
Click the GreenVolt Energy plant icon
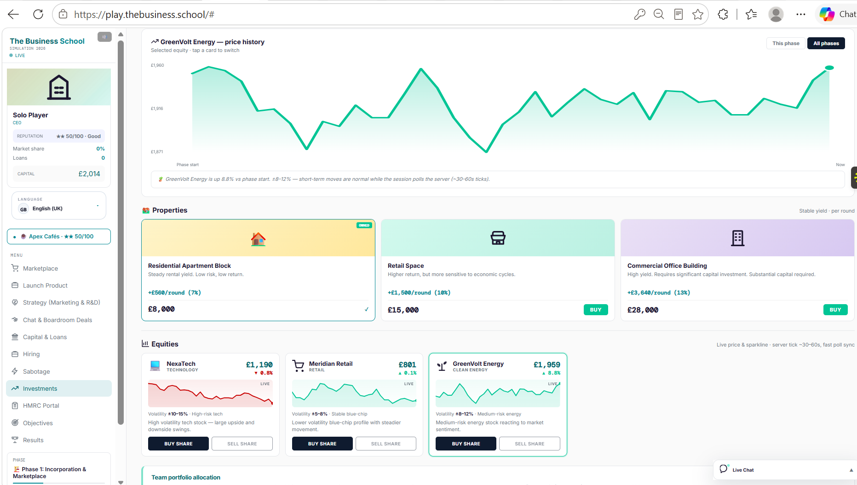442,366
